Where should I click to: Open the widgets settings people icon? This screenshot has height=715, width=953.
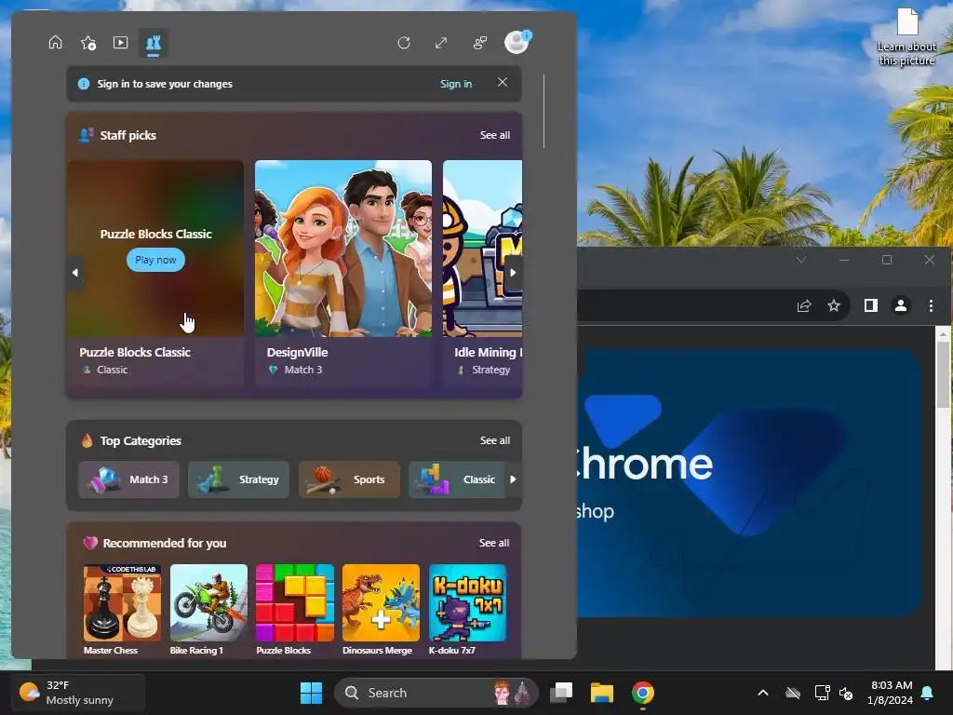coord(480,43)
